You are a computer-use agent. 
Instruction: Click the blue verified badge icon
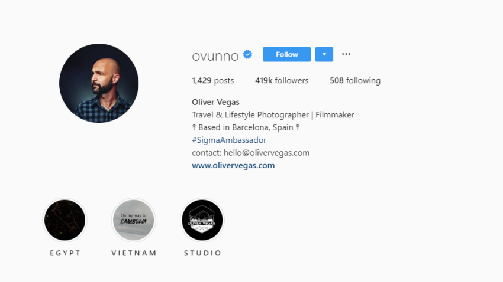[247, 54]
